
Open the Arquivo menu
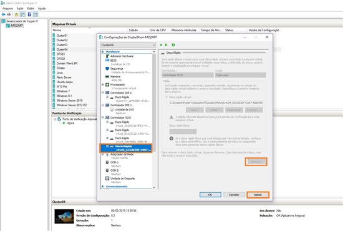point(7,8)
